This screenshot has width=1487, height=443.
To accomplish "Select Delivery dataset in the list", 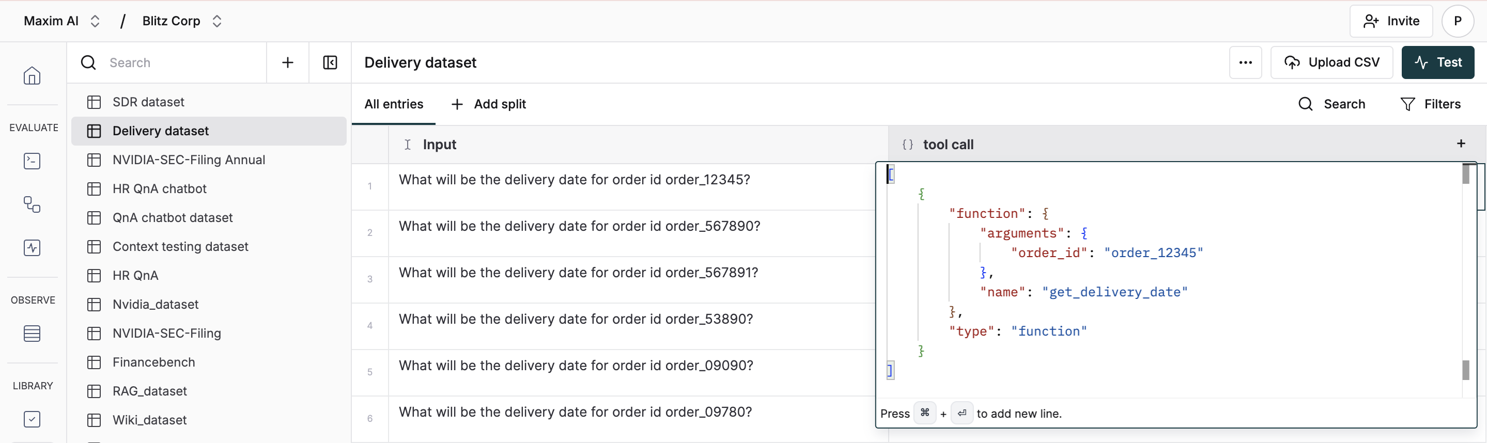I will tap(208, 131).
